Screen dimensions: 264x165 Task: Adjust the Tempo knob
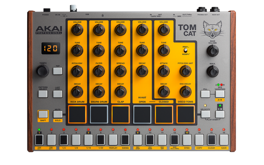point(42,71)
